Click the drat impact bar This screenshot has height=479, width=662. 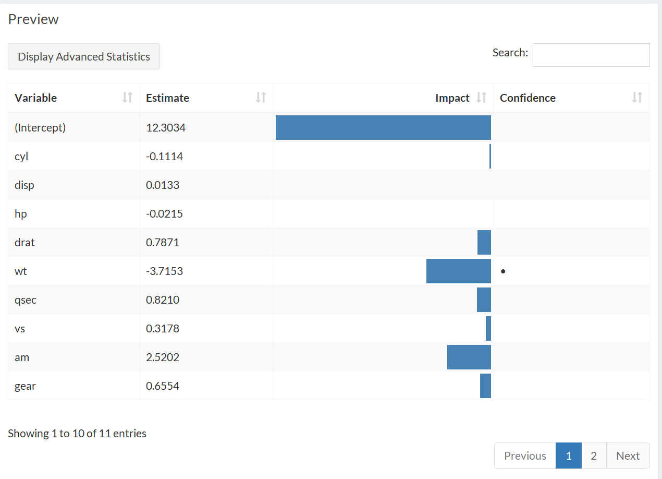tap(484, 242)
